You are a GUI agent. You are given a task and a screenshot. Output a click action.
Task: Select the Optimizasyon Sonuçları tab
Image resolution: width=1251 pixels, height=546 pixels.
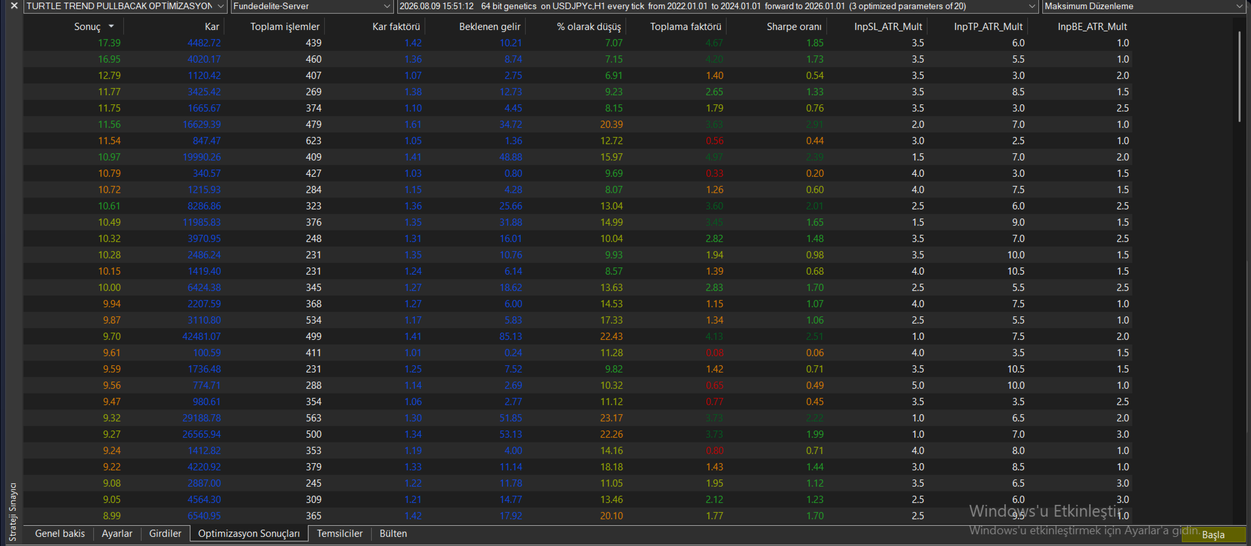249,534
